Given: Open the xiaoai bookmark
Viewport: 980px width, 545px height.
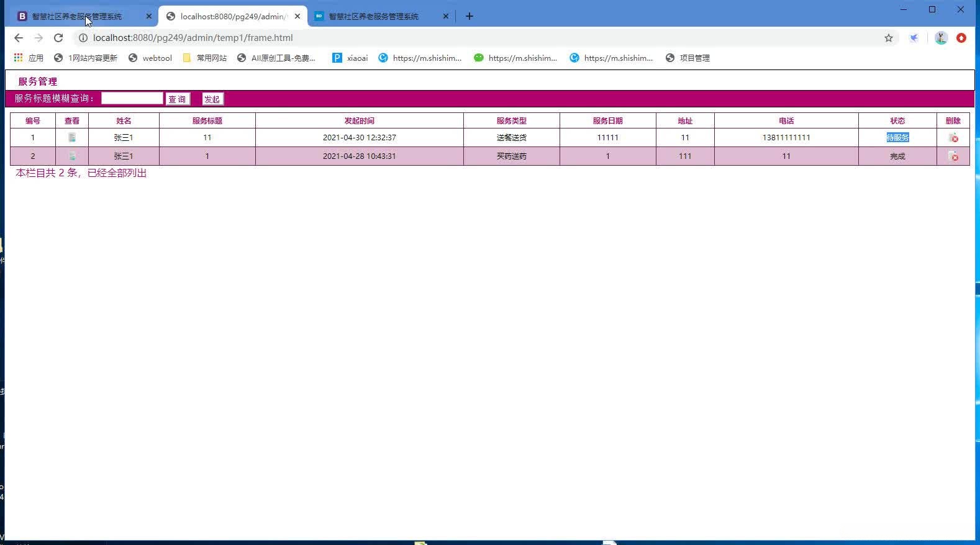Looking at the screenshot, I should [x=350, y=58].
